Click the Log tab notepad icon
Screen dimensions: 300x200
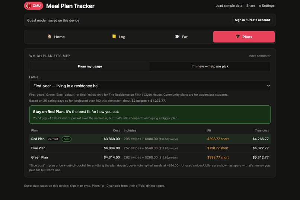[x=114, y=36]
